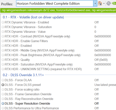
Task: Expand the Profiles combo box dropdown arrow
Action: [95, 3]
